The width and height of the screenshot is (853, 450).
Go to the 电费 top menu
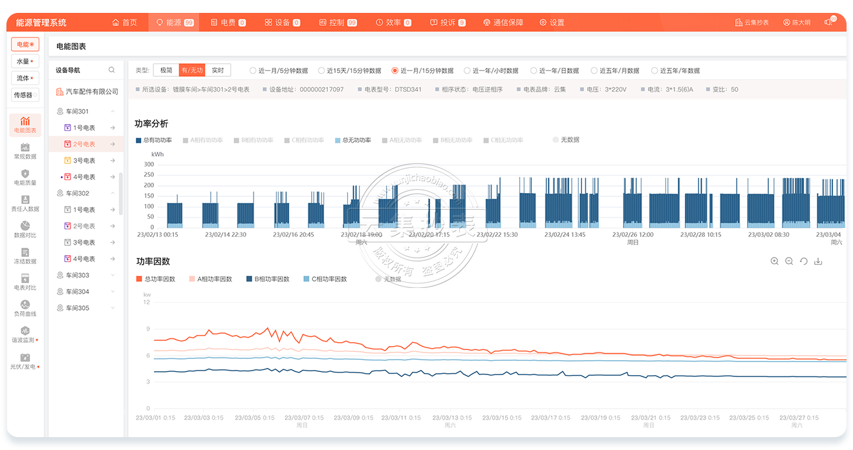(x=228, y=23)
